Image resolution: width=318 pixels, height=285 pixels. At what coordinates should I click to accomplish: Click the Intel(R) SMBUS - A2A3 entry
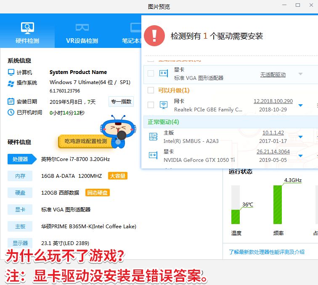191,141
